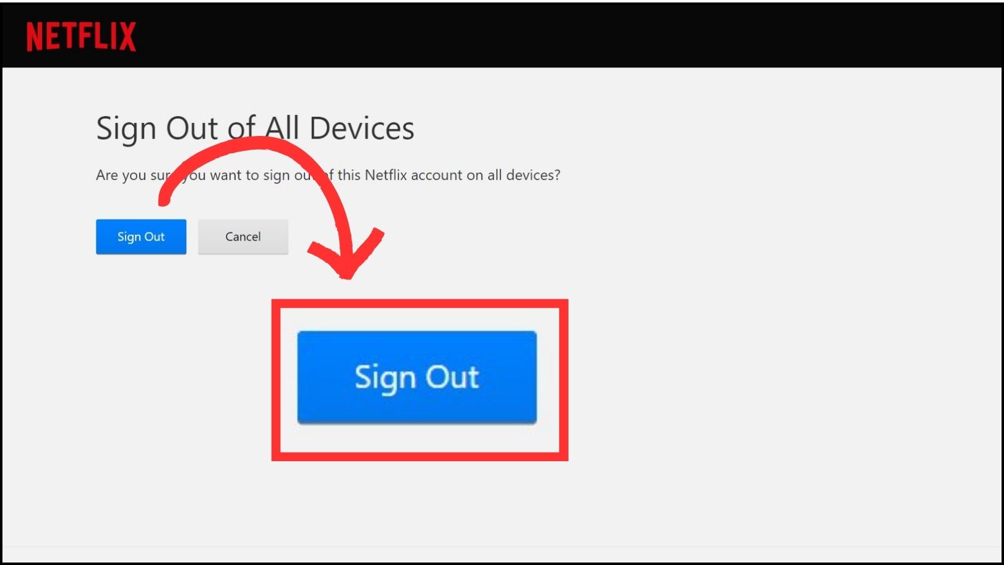
Task: Click the words 'want to sign' in the question
Action: point(250,176)
